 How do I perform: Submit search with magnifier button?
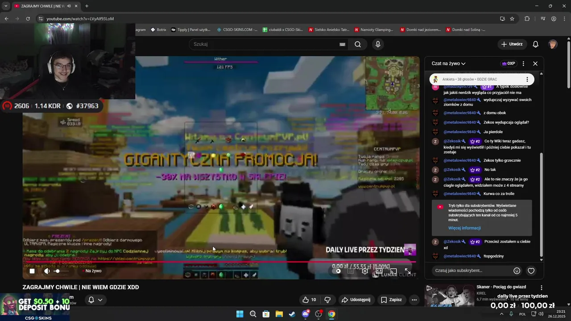(x=358, y=44)
